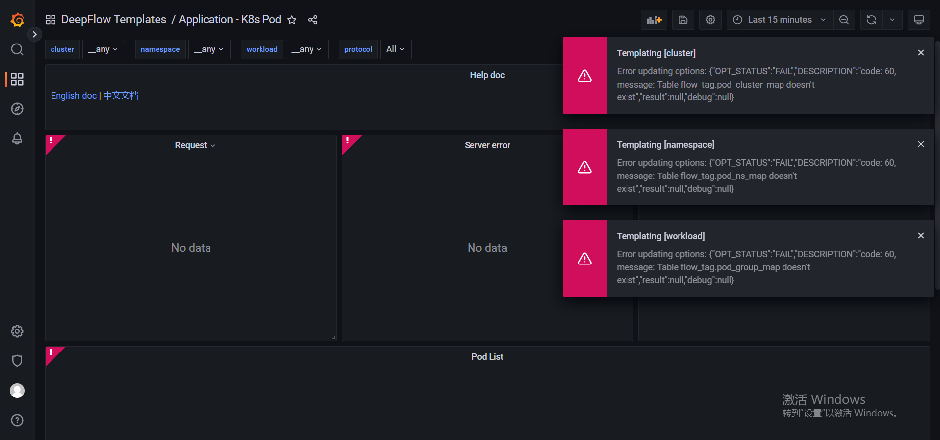Expand the side navigation menu arrow
This screenshot has height=440, width=940.
point(34,34)
